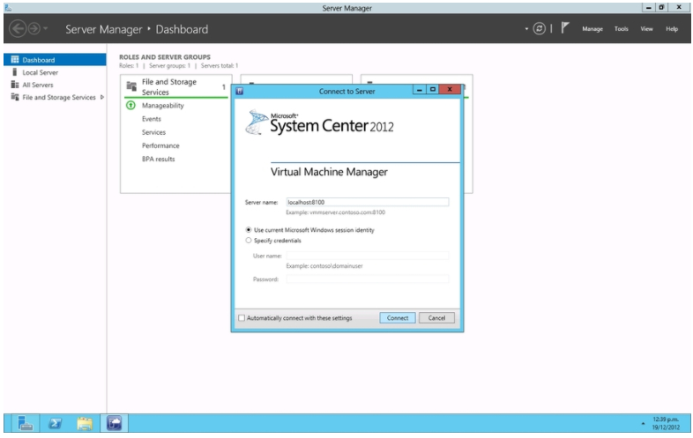Enable Automatically connect with these settings

pyautogui.click(x=242, y=318)
